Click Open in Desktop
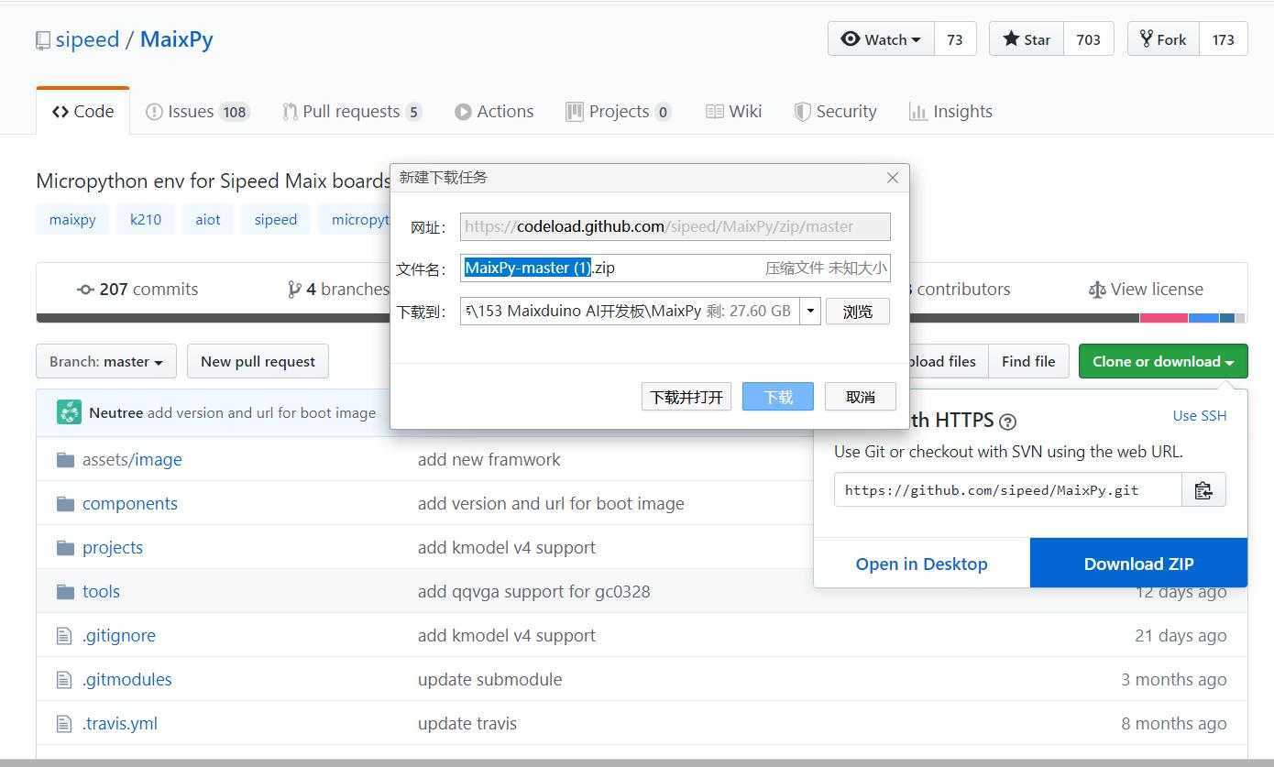Screen dimensions: 1274x767 tap(921, 564)
